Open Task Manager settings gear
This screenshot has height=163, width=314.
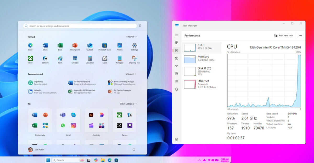177,139
